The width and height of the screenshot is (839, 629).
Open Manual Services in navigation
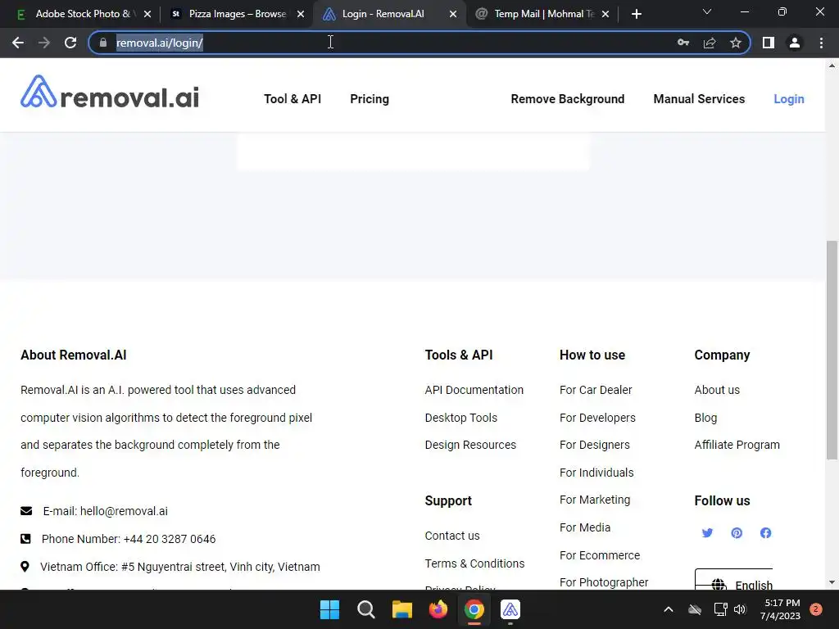(x=699, y=99)
